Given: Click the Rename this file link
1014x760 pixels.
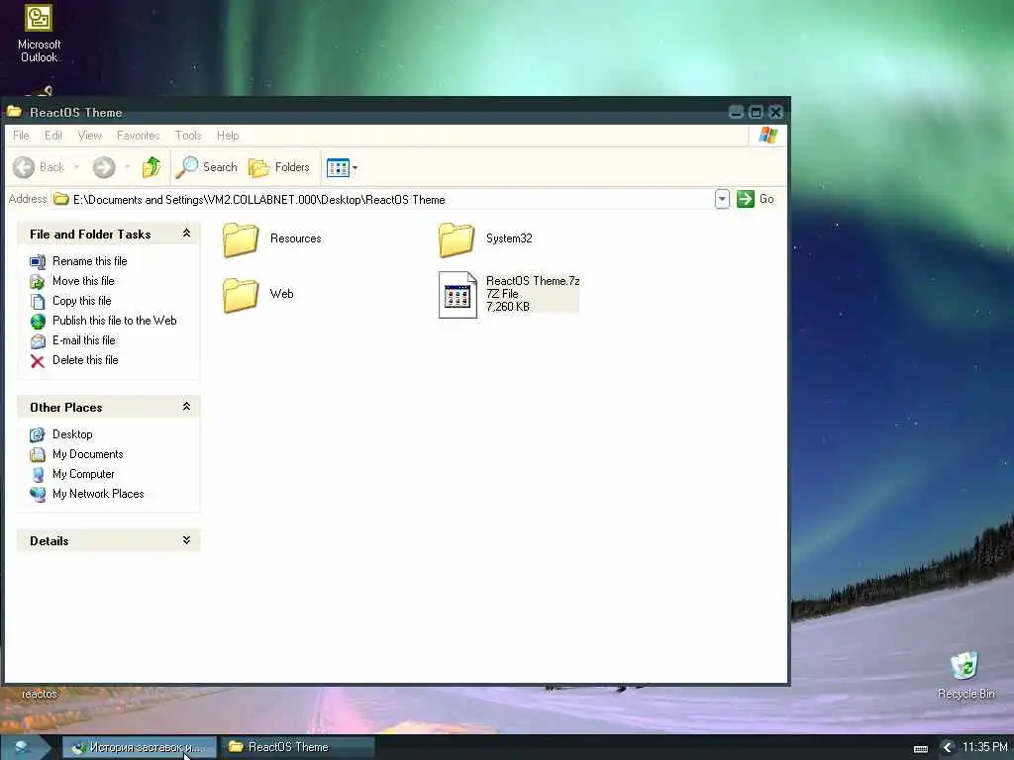Looking at the screenshot, I should [90, 261].
